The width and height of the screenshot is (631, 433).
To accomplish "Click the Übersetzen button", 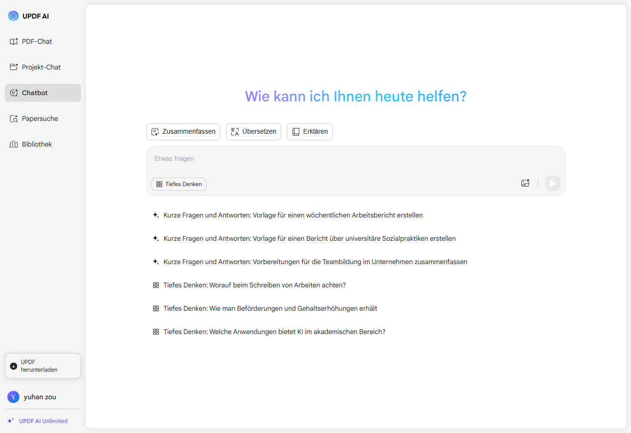I will 254,132.
